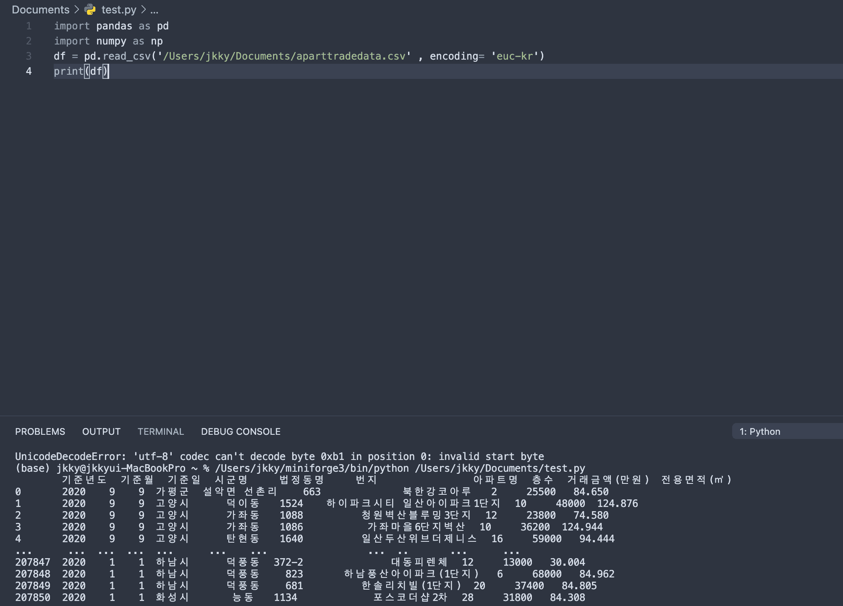
Task: Click the Python file icon in breadcrumb
Action: point(90,9)
